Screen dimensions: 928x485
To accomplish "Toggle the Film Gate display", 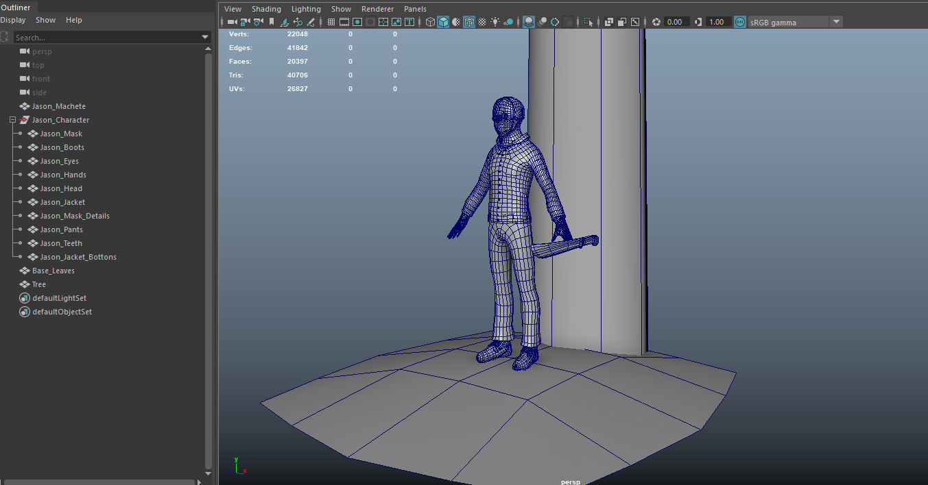I will [344, 22].
